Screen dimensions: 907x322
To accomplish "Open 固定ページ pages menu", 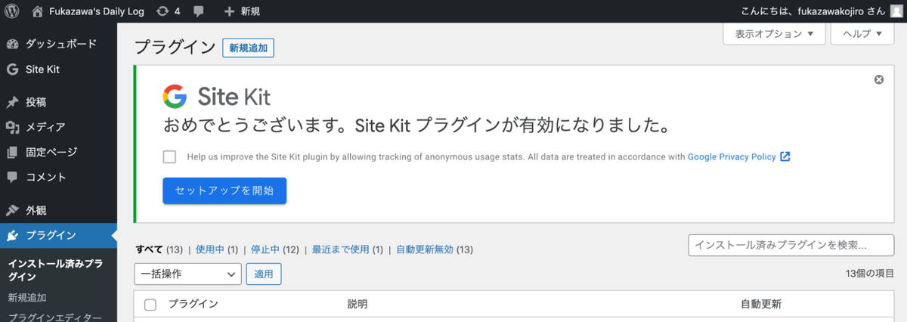I will click(x=51, y=152).
